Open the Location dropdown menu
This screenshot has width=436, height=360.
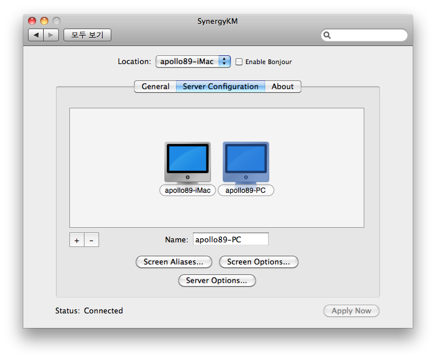(193, 61)
